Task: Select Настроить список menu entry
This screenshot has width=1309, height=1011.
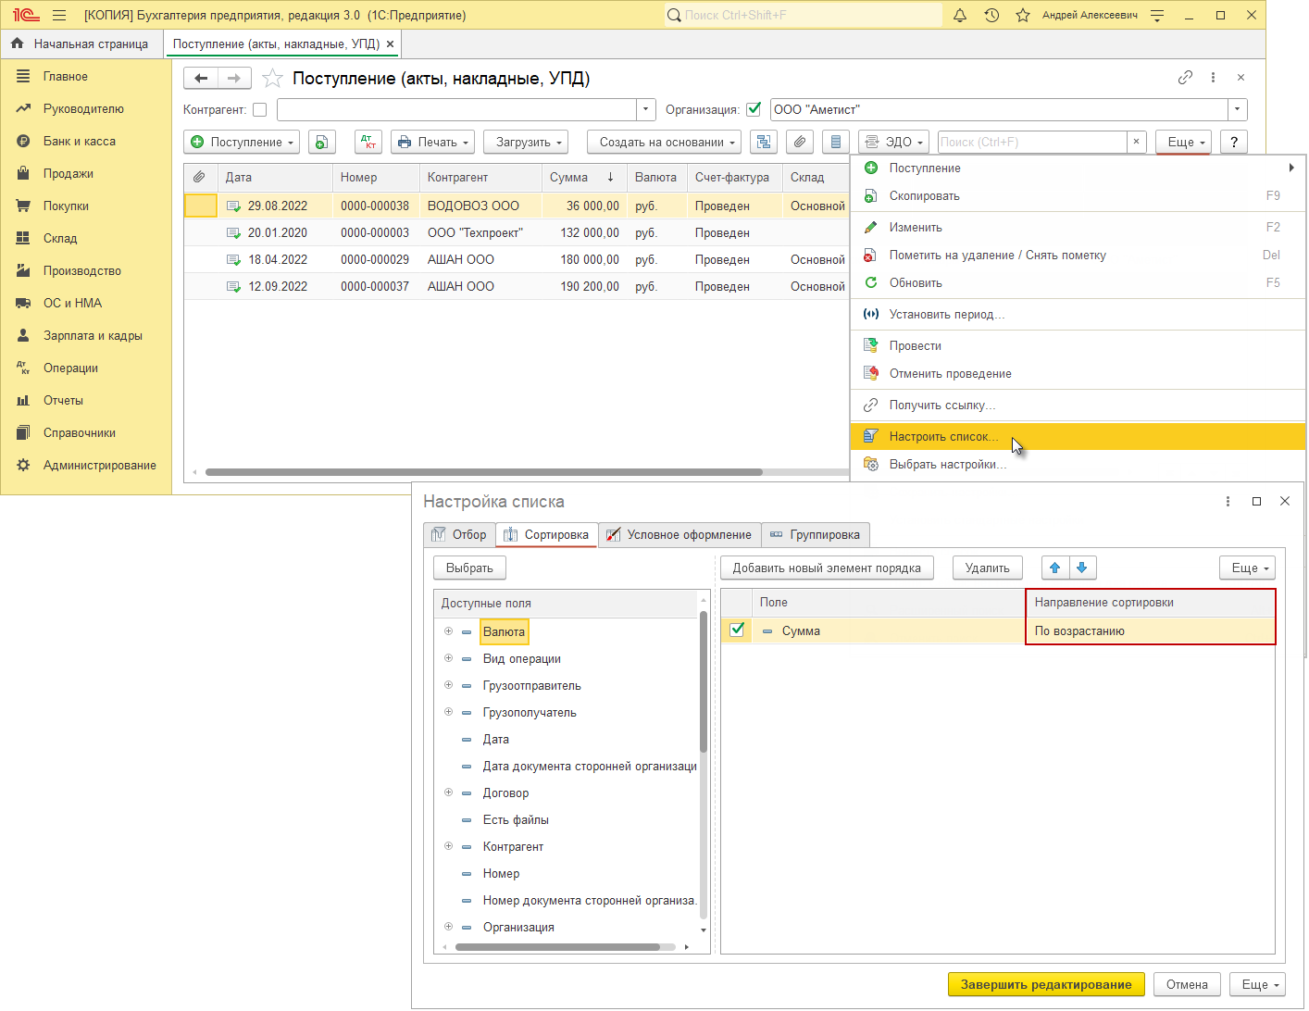Action: pos(1078,436)
